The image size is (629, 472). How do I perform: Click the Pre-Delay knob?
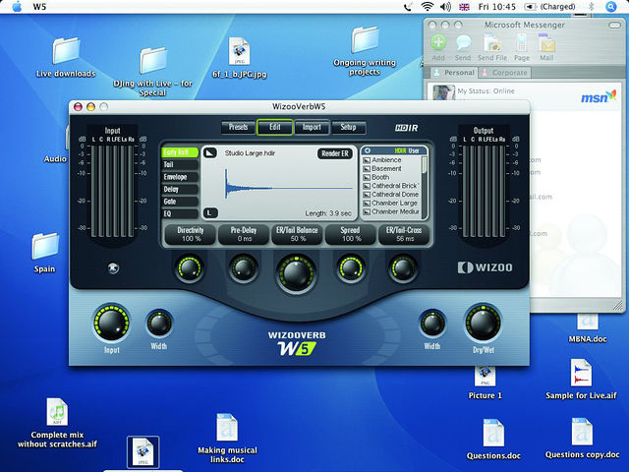pyautogui.click(x=243, y=267)
